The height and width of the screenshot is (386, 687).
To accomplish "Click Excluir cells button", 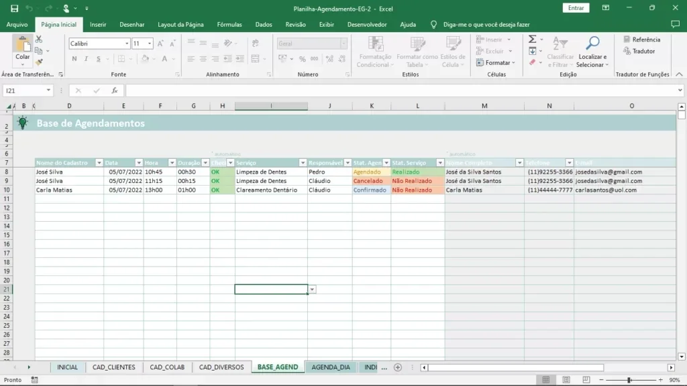I will pyautogui.click(x=494, y=51).
